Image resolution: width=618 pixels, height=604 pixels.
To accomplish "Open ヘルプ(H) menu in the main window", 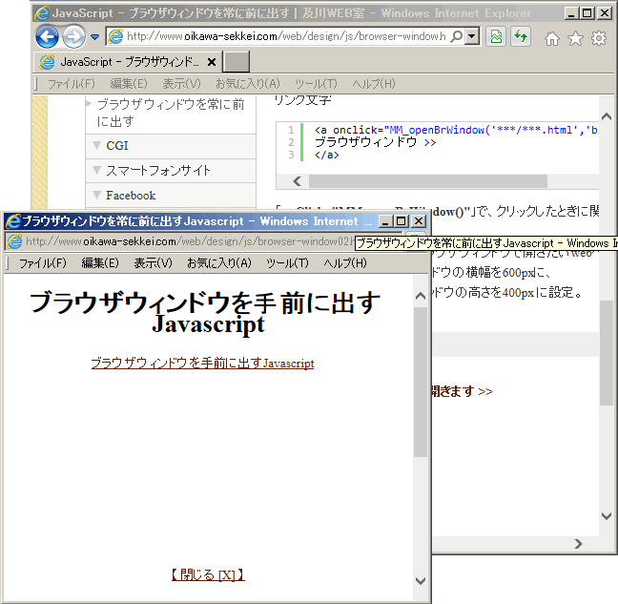I will pos(374,84).
